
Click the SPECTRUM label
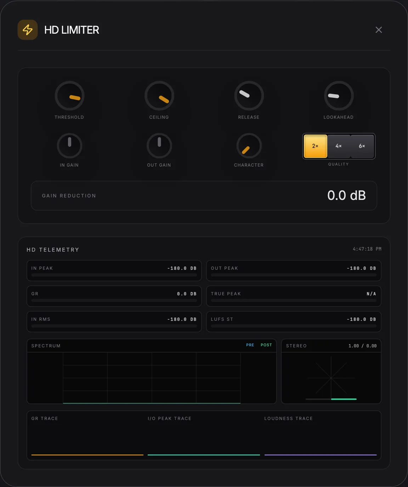(46, 346)
